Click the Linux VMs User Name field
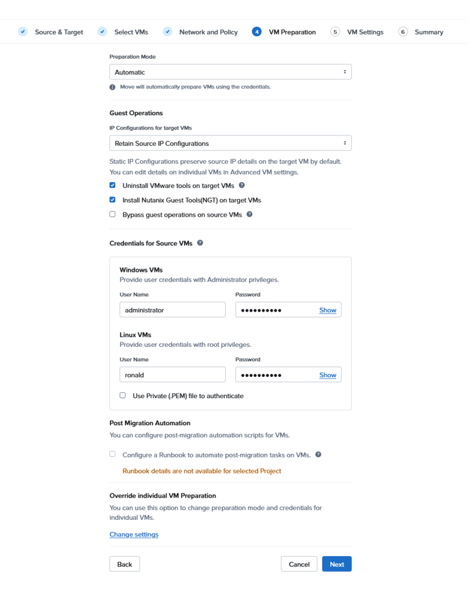 point(172,375)
